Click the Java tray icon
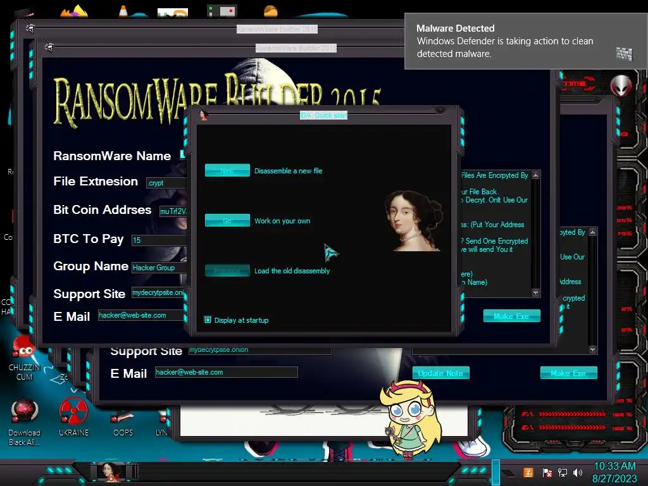The height and width of the screenshot is (486, 648). click(528, 472)
